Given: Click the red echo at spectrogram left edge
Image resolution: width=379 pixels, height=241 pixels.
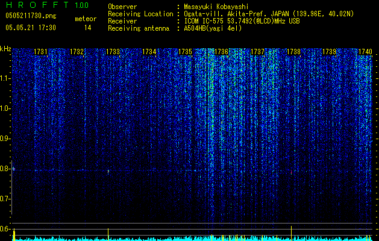Looking at the screenshot, I should coord(13,169).
